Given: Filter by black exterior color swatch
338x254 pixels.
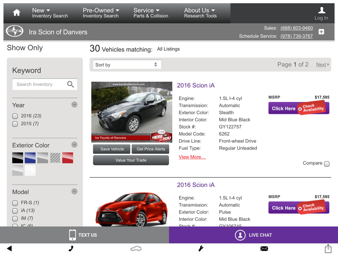Looking at the screenshot, I should (18, 158).
